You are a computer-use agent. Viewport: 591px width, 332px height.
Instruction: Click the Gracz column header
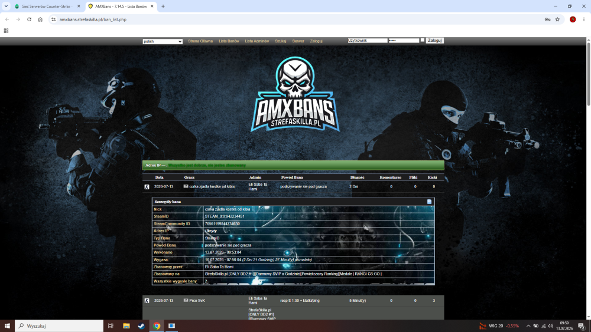point(189,177)
